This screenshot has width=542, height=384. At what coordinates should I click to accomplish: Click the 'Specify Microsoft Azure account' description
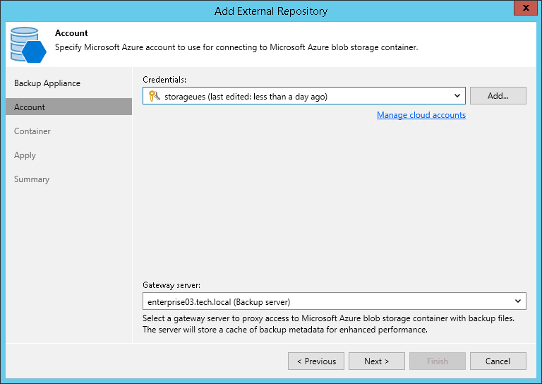236,47
